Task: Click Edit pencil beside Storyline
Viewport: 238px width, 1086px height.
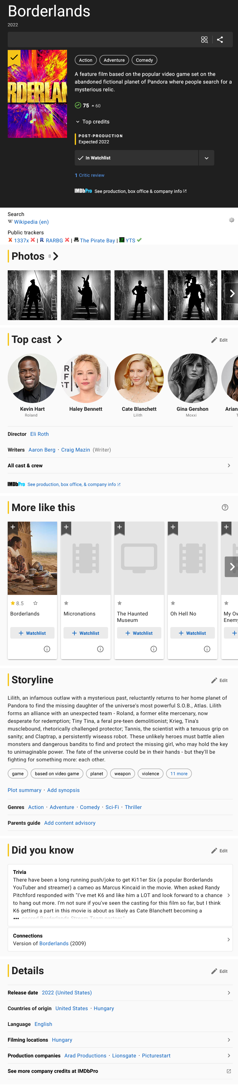Action: click(x=219, y=680)
